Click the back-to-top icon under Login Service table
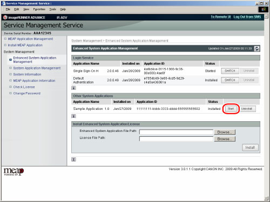 [x=73, y=88]
